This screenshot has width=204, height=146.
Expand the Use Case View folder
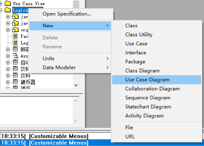1,4
